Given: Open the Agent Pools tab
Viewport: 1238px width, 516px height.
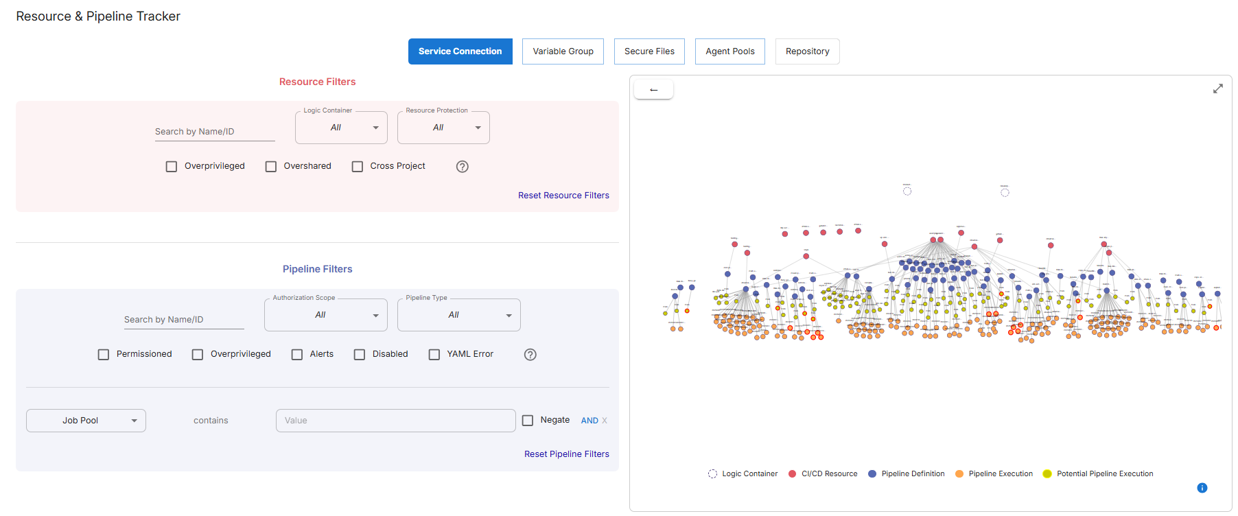Looking at the screenshot, I should 729,51.
